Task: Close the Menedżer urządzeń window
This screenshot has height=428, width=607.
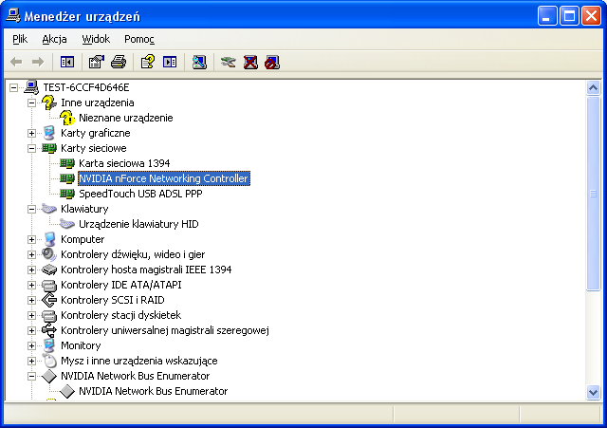Action: 591,16
